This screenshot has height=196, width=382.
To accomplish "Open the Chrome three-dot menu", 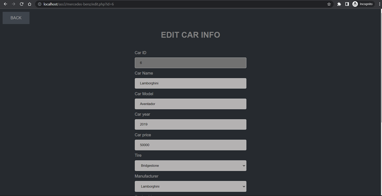I will click(x=379, y=4).
